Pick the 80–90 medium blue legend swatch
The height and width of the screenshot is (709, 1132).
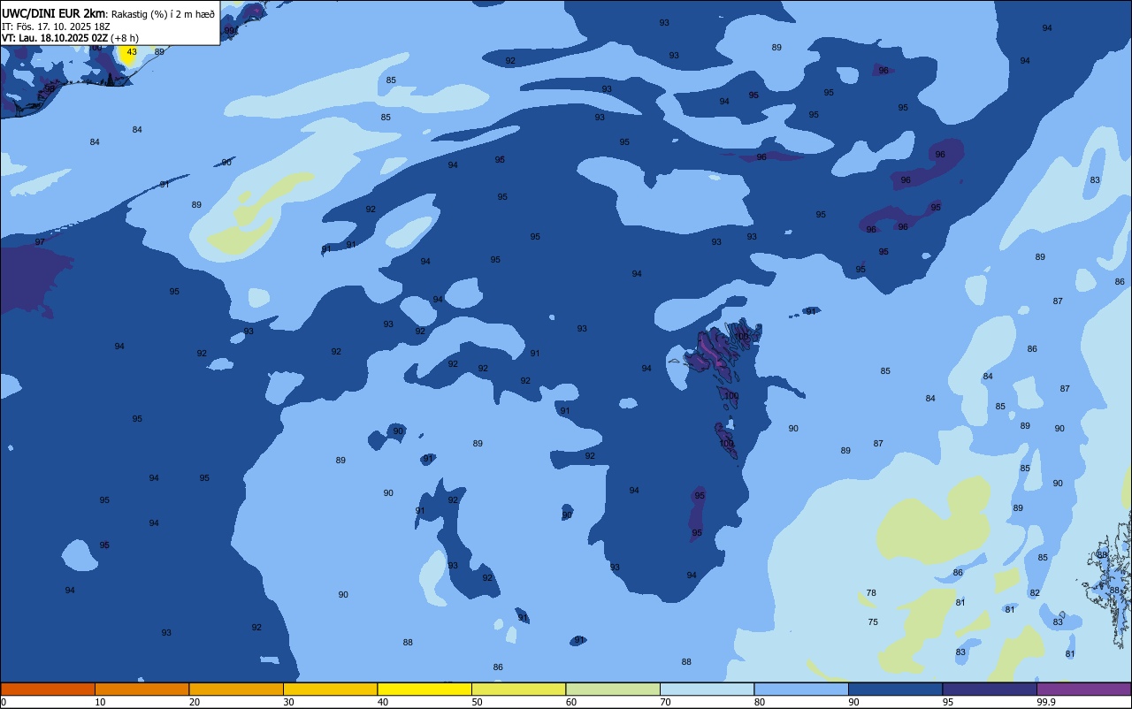pos(801,689)
